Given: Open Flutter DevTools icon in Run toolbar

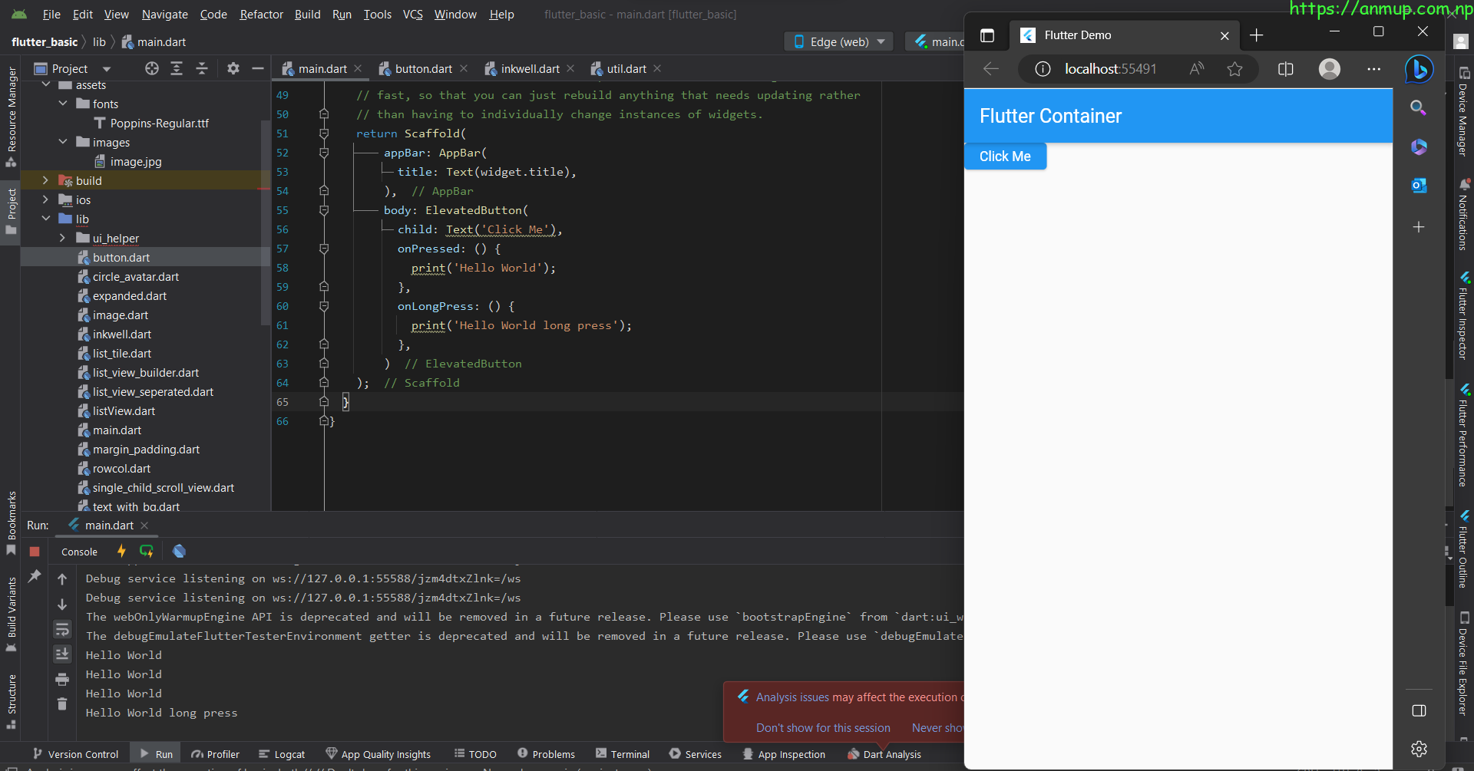Looking at the screenshot, I should pyautogui.click(x=179, y=551).
